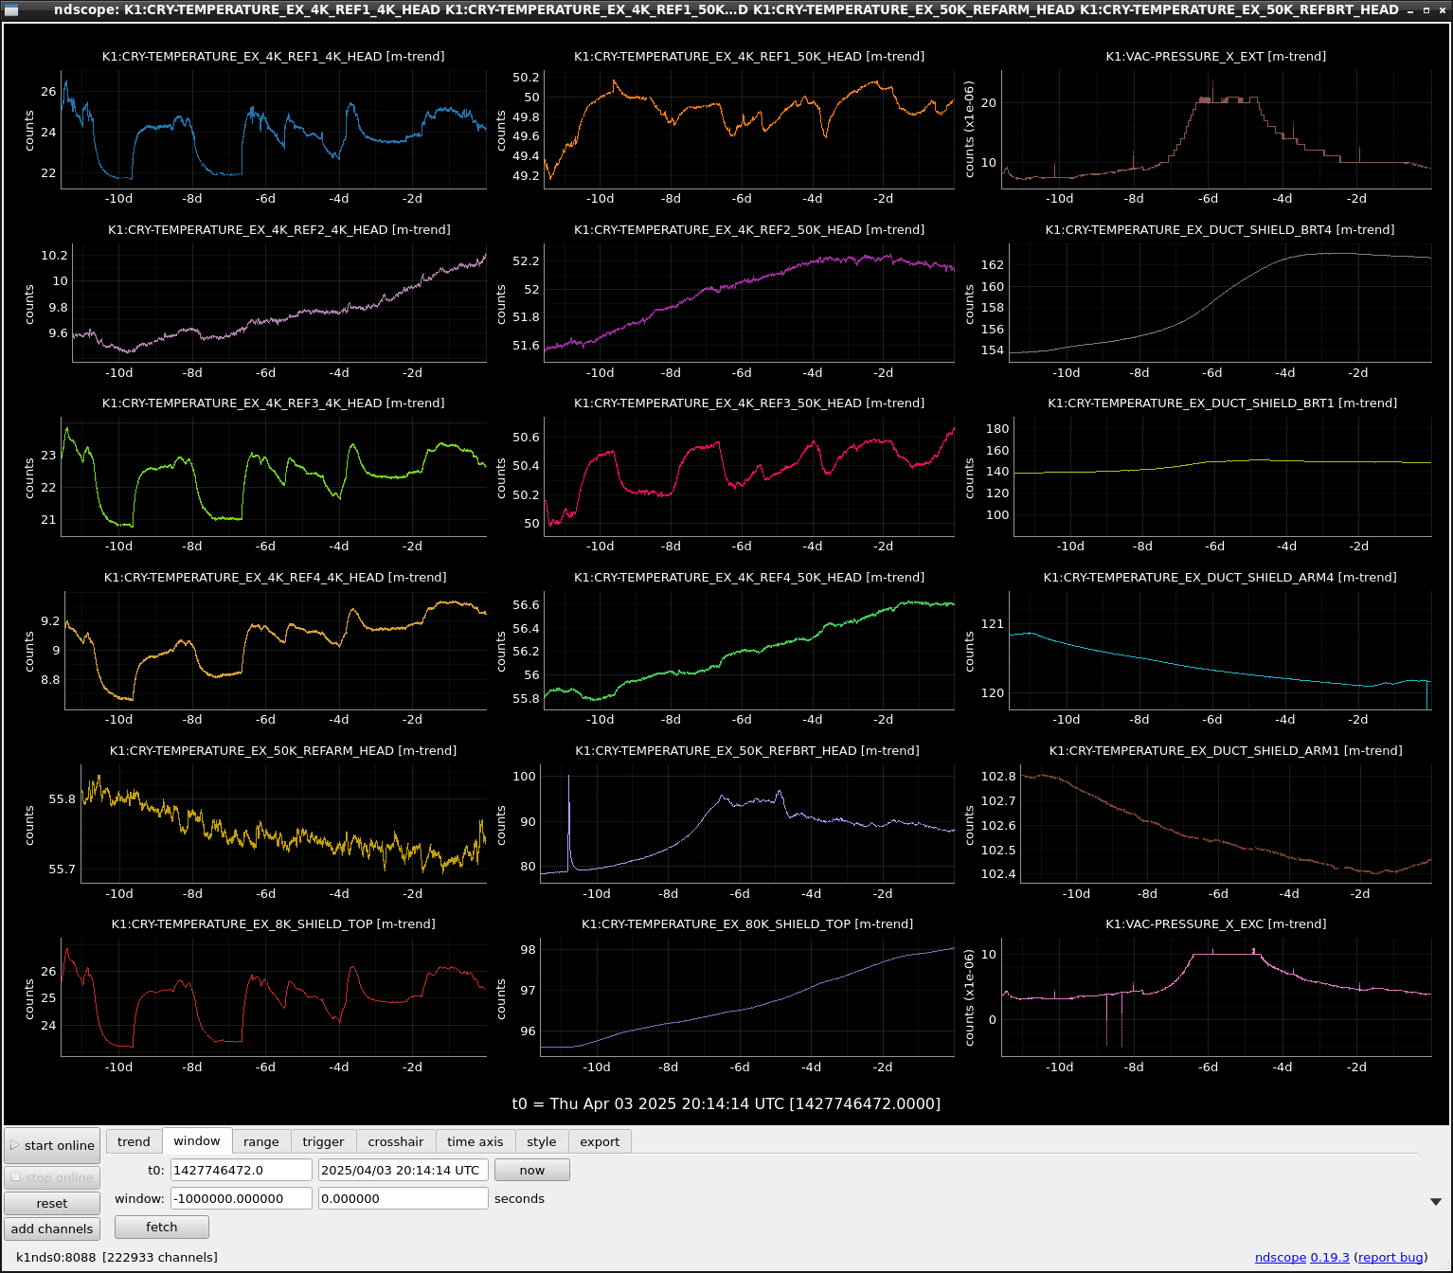Click the t0 GPS time input field

coord(242,1170)
